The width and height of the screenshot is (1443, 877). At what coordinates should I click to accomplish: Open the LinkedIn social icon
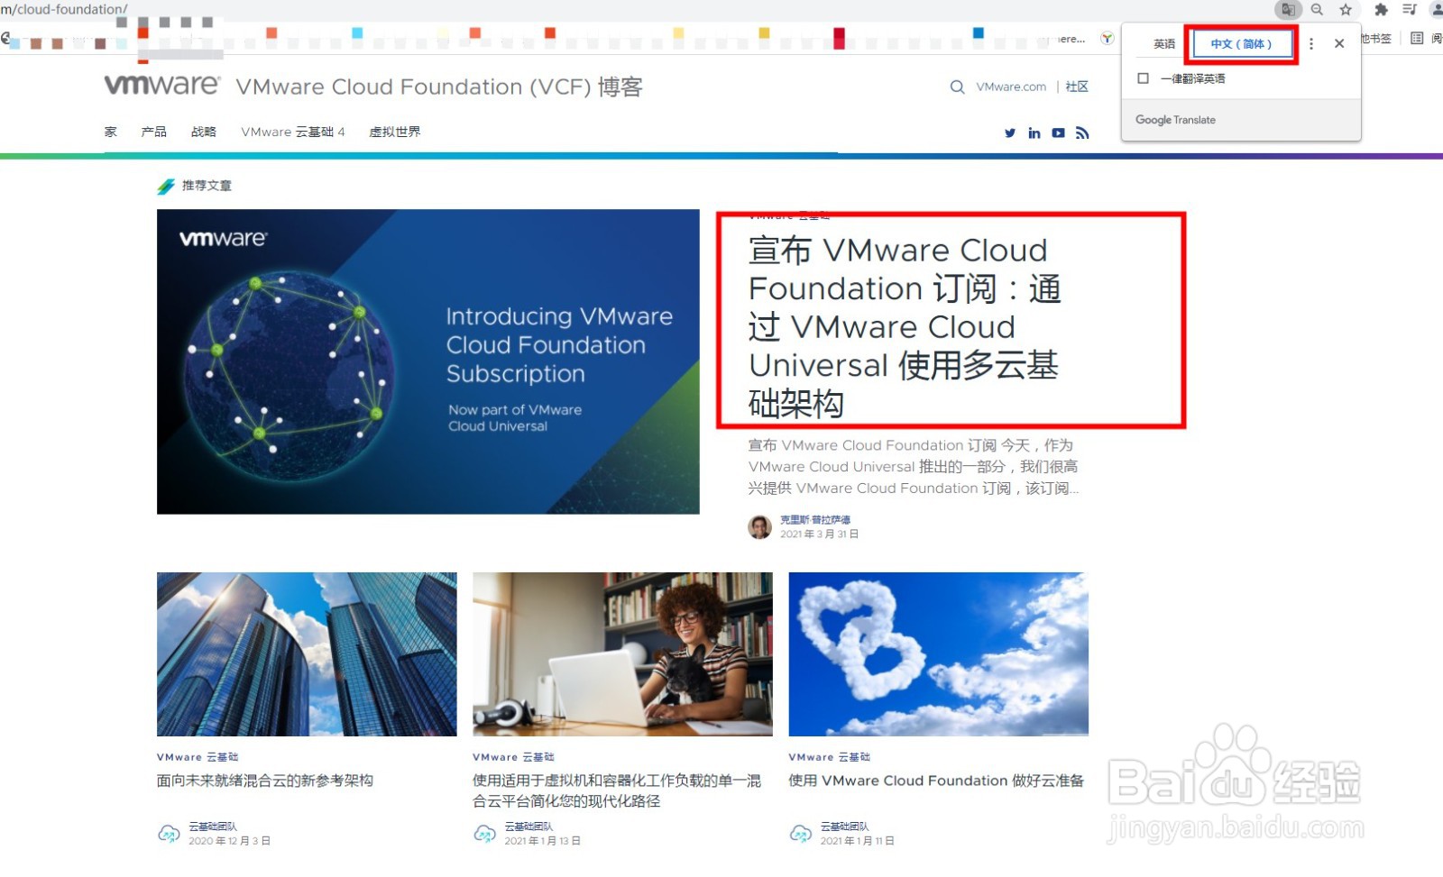coord(1034,133)
